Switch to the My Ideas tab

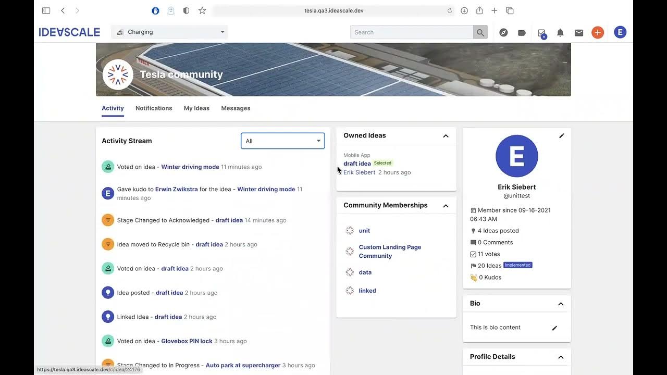(196, 108)
